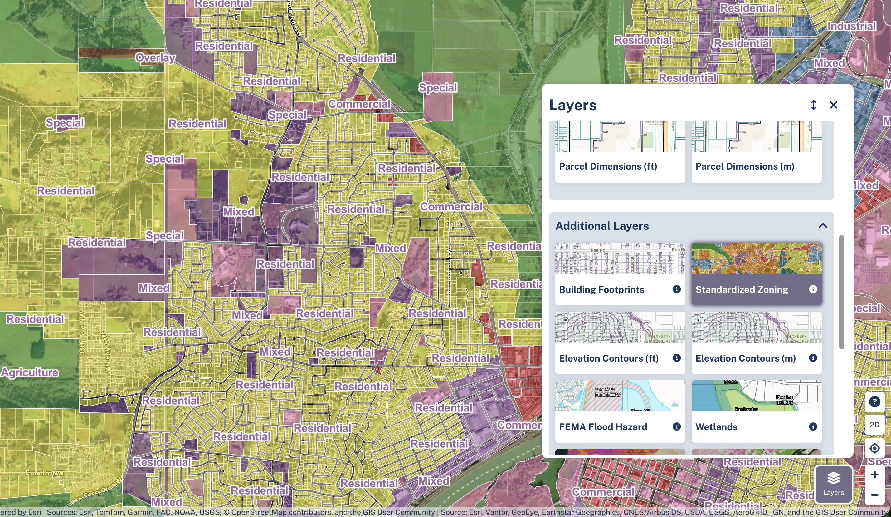The image size is (891, 517).
Task: Click the Layers panel resize arrows icon
Action: (x=813, y=105)
